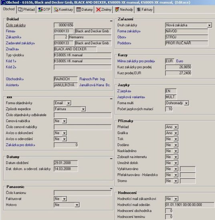The height and width of the screenshot is (220, 215).
Task: Open the Naskladněno dropdown
Action: [176, 151]
